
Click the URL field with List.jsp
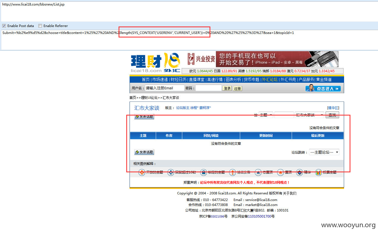click(x=189, y=11)
